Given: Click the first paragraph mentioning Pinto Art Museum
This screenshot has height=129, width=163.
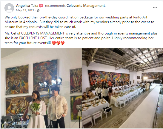Looking at the screenshot, I should point(79,22).
